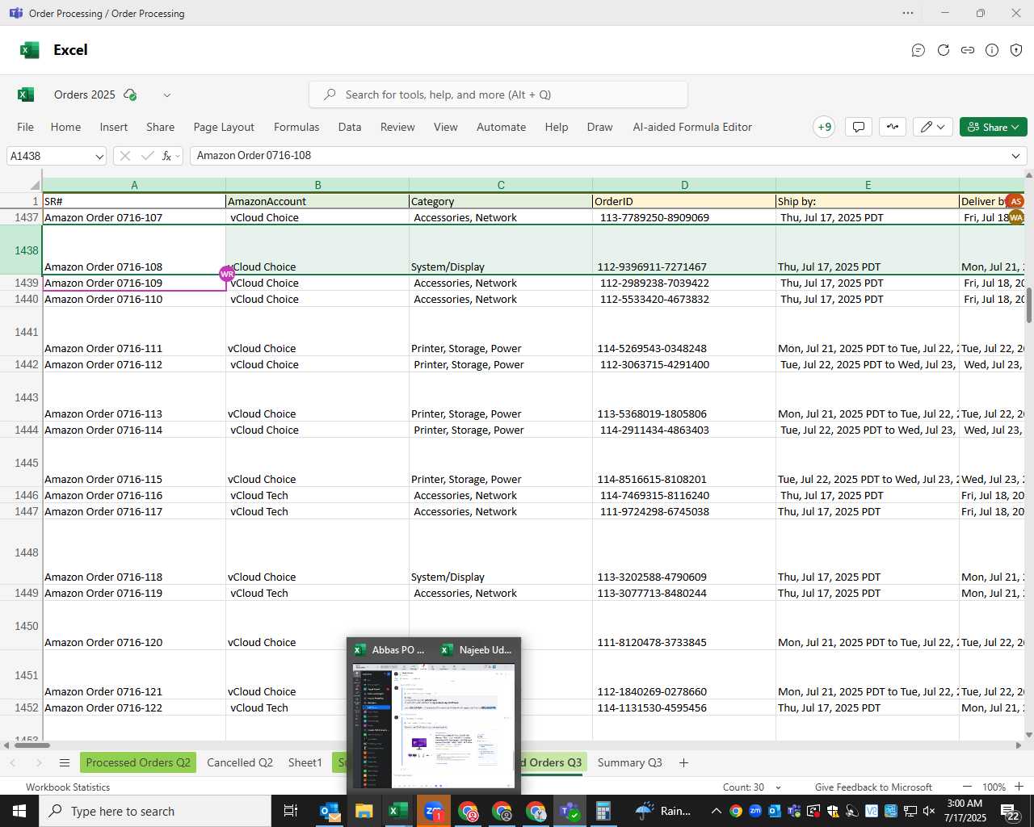
Task: Click cell Amazon Order 0716-109
Action: point(134,283)
